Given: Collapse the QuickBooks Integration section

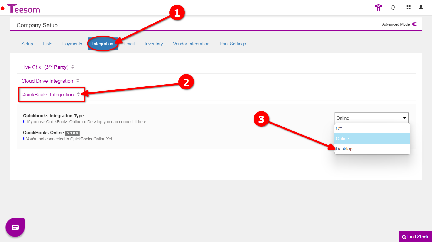Looking at the screenshot, I should pos(48,95).
